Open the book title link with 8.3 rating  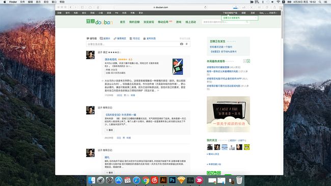point(111,60)
